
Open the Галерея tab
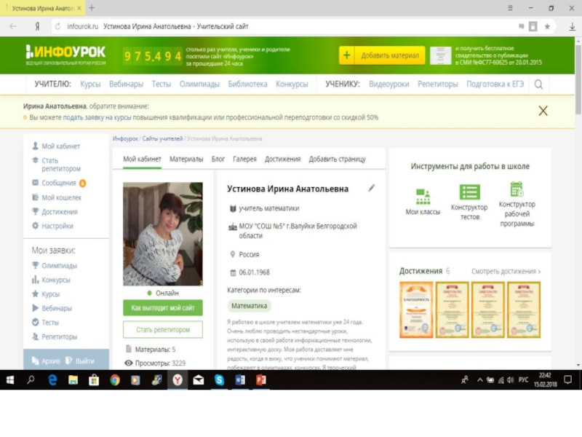click(x=244, y=159)
